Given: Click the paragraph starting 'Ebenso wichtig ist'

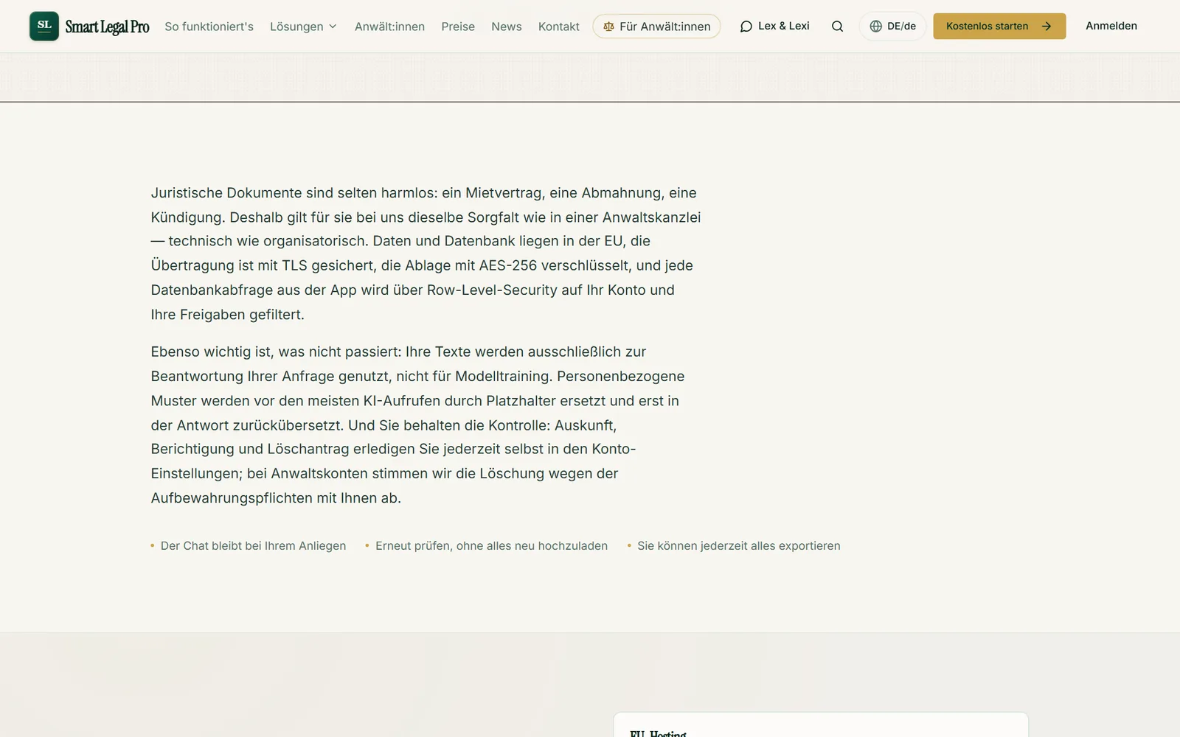Looking at the screenshot, I should 418,425.
